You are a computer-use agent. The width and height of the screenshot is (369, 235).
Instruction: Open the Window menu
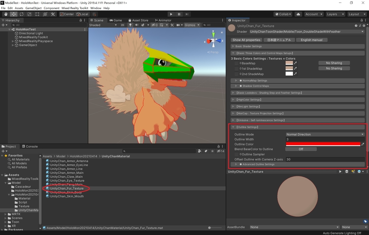(x=96, y=8)
